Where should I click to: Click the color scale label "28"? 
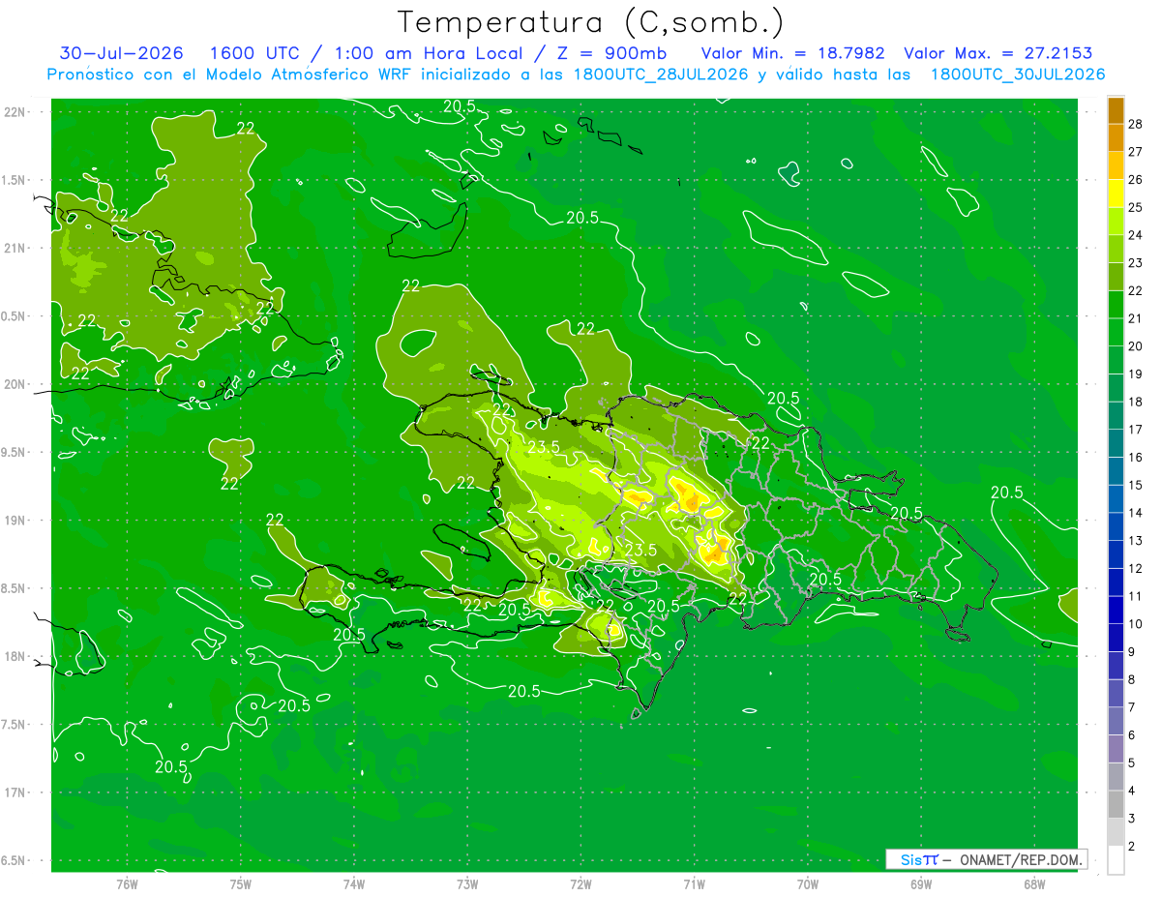coord(1136,124)
